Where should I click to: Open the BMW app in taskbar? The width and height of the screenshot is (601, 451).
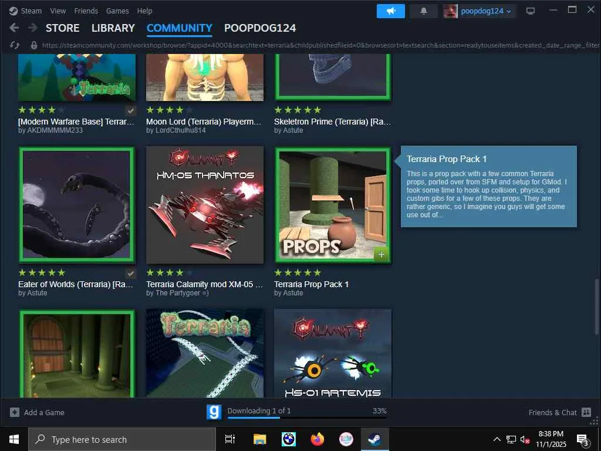click(288, 439)
